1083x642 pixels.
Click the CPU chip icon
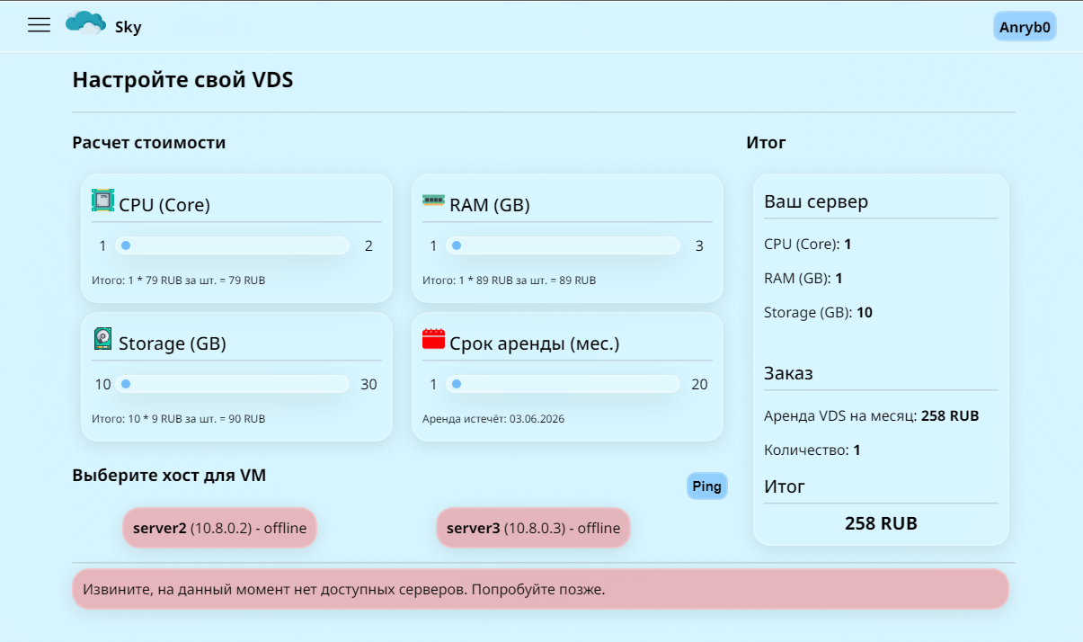(x=103, y=200)
